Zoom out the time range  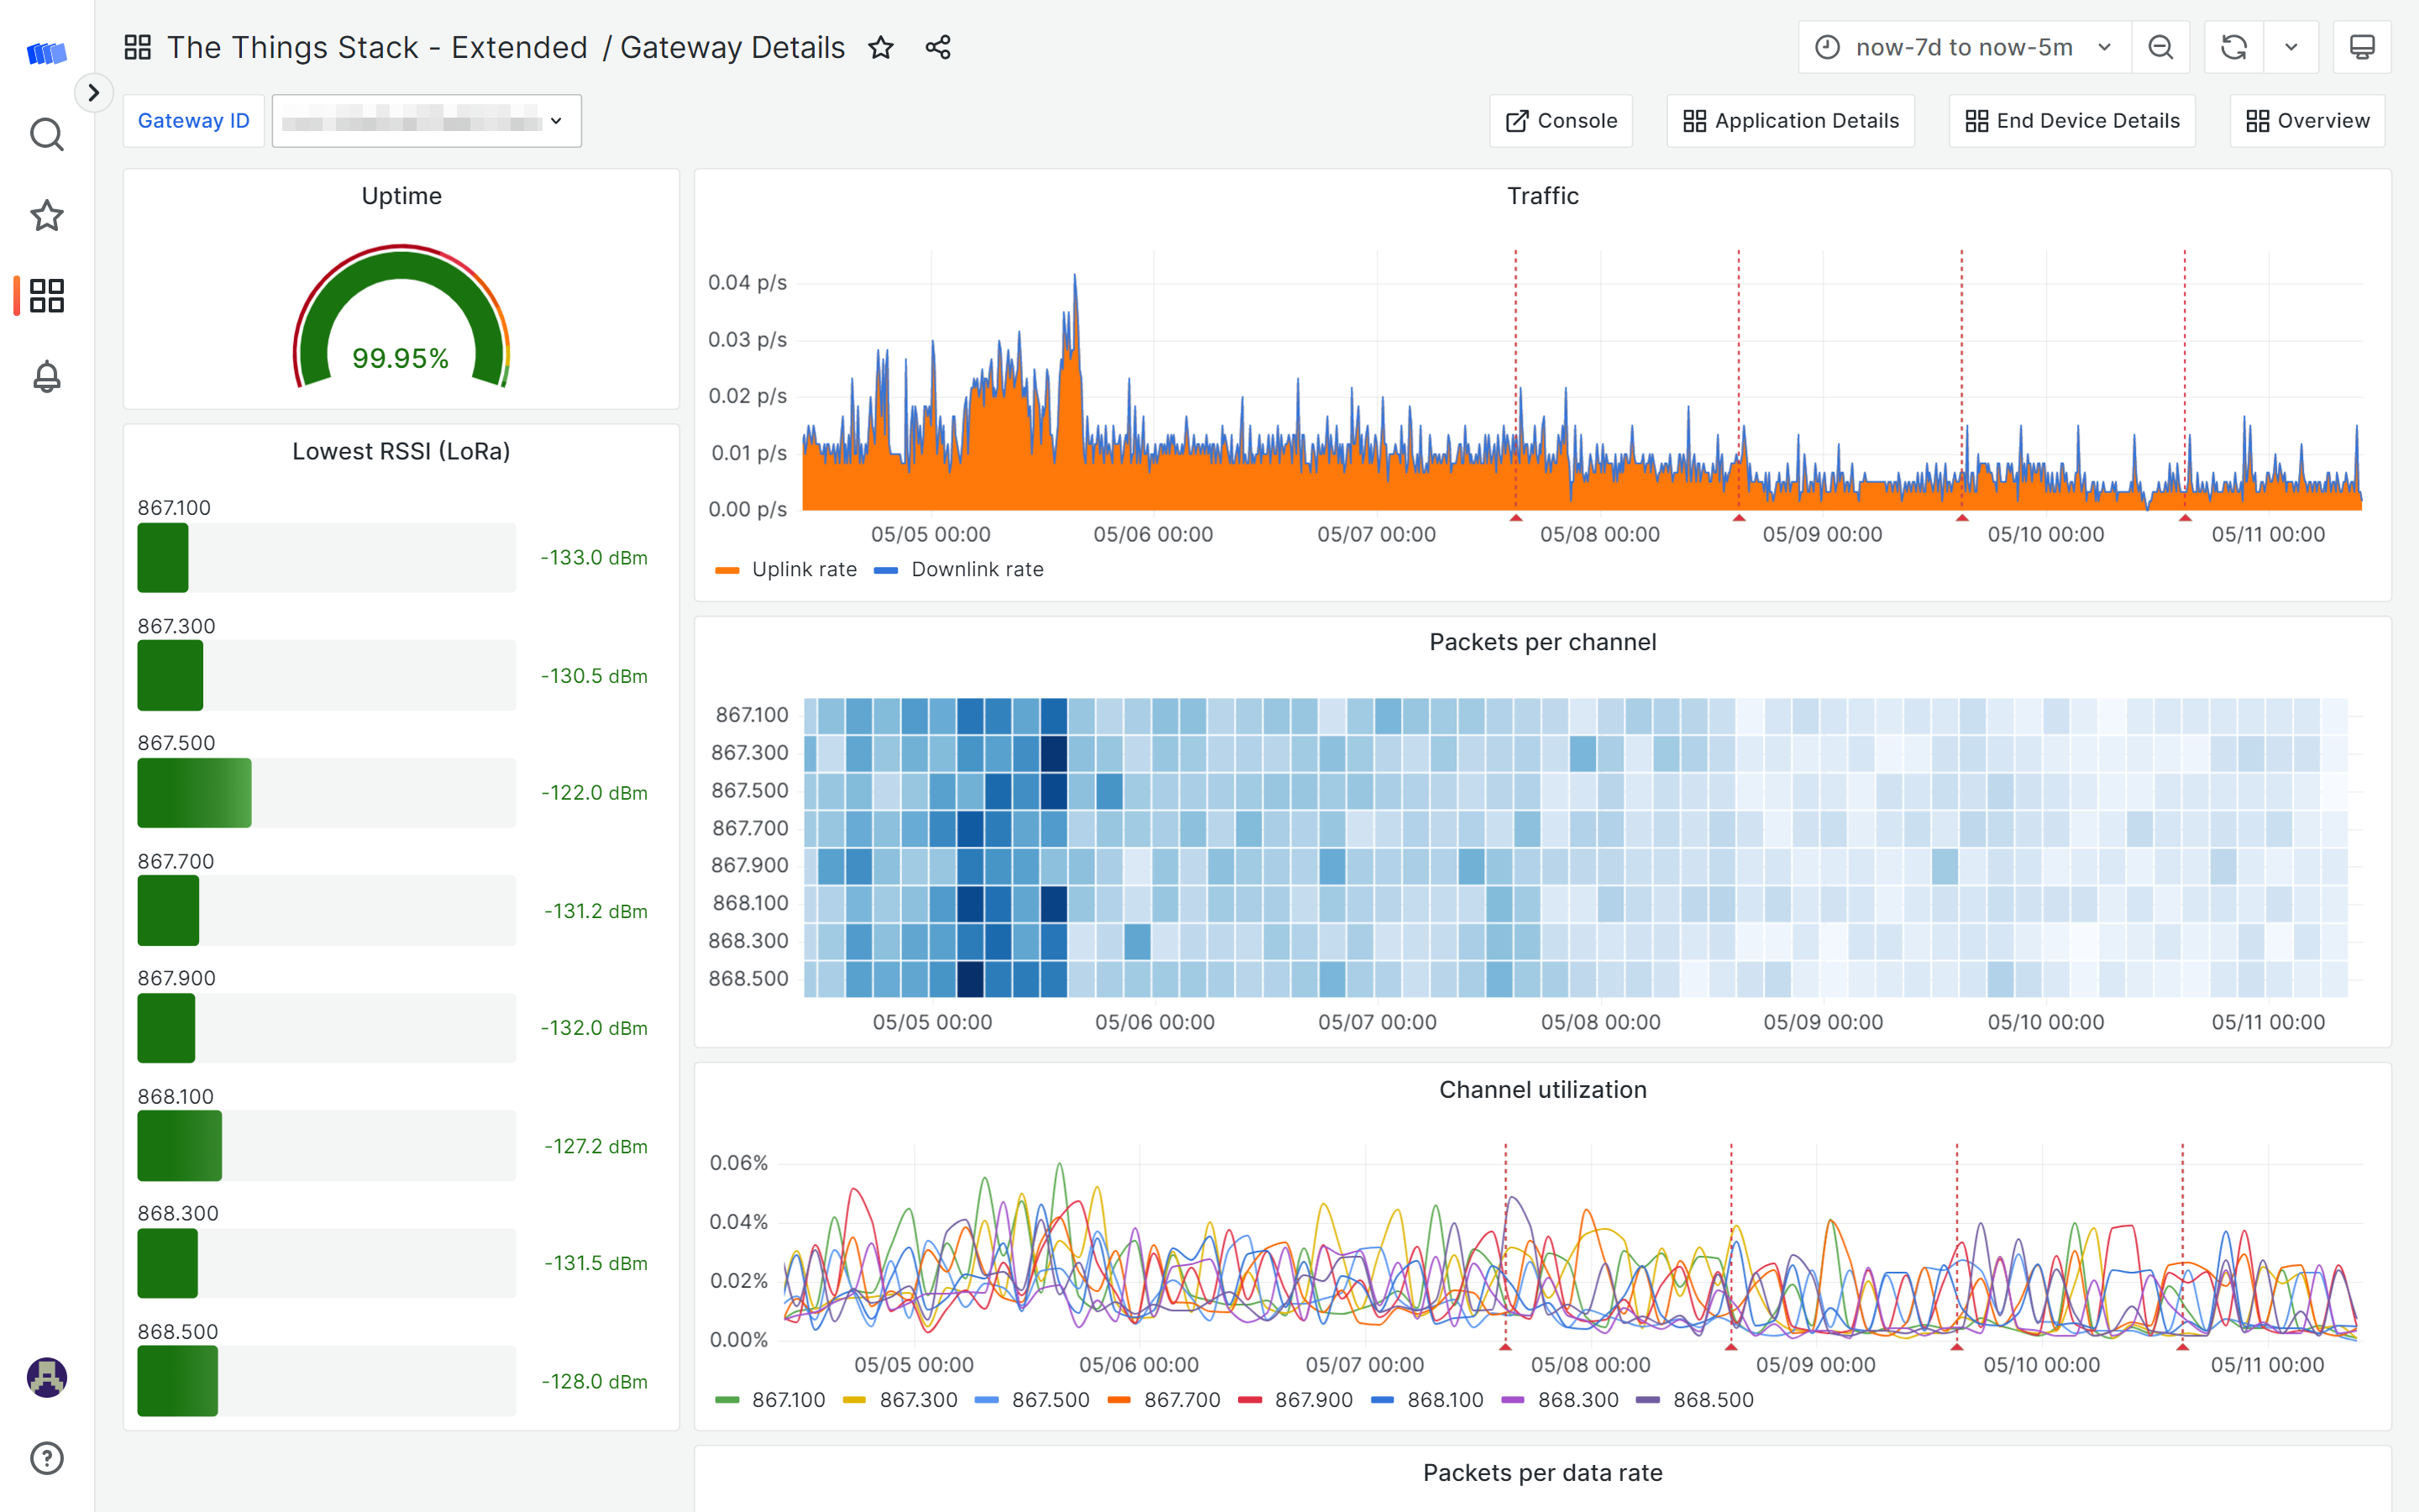(x=2160, y=46)
